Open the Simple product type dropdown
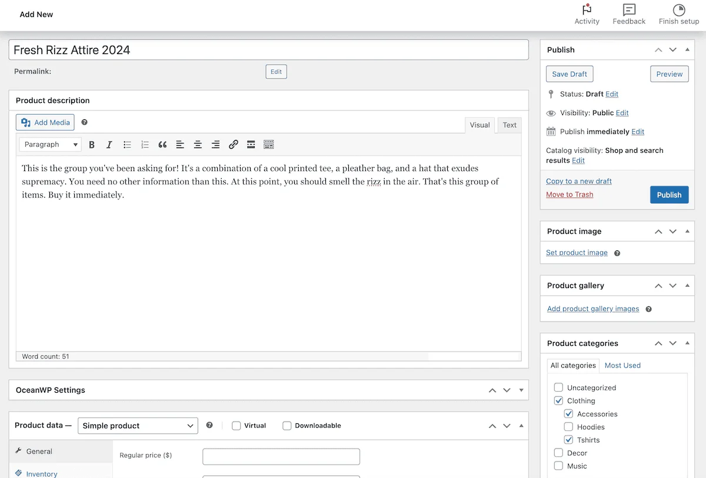Image resolution: width=706 pixels, height=478 pixels. click(x=138, y=426)
